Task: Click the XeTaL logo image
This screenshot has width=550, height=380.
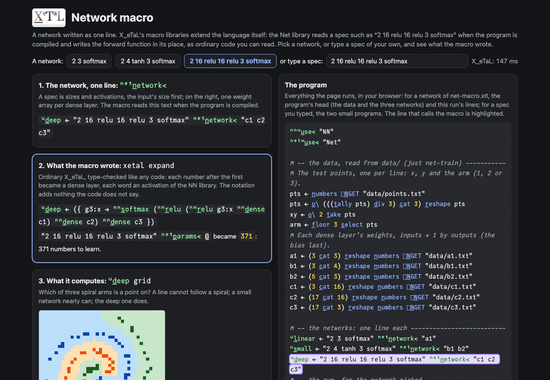Action: pyautogui.click(x=49, y=18)
